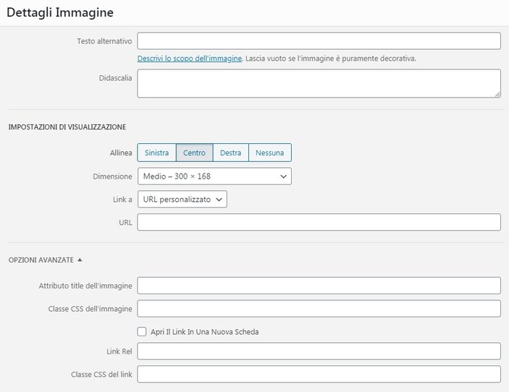Click the 'Apri Il Link In Una Nuova Scheda' label

pyautogui.click(x=204, y=332)
